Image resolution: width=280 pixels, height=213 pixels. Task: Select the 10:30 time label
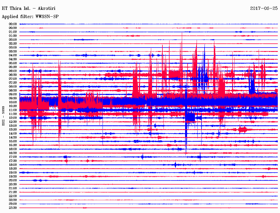[13, 106]
